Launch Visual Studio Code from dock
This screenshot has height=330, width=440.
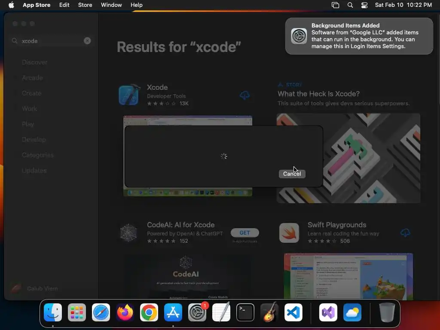click(x=293, y=312)
